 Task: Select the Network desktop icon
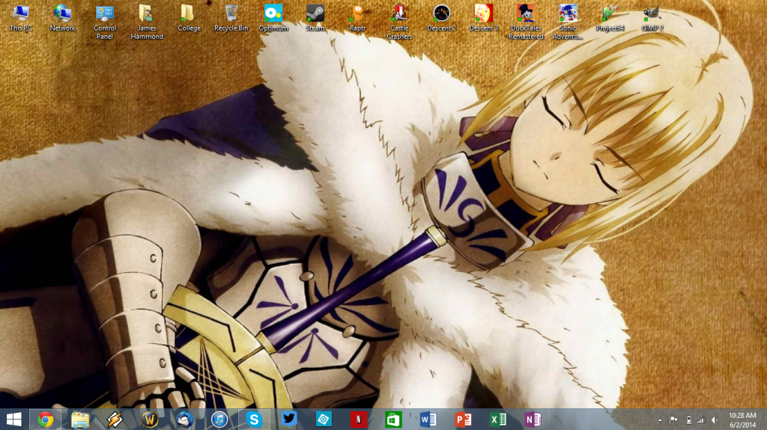(63, 18)
